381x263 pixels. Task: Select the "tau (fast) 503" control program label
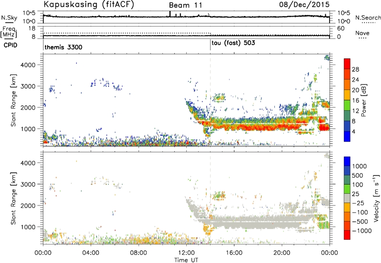(x=233, y=43)
